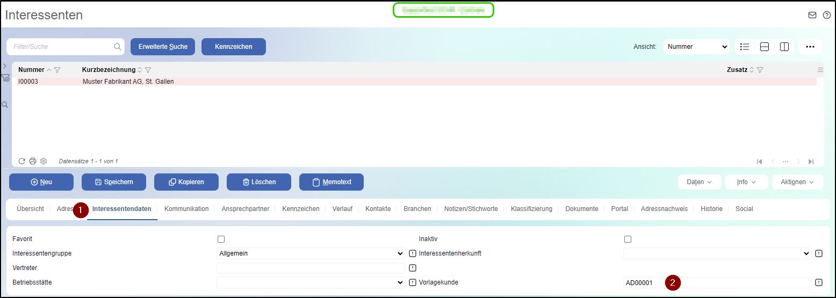Switch to list view layout icon
The width and height of the screenshot is (836, 298).
(745, 47)
